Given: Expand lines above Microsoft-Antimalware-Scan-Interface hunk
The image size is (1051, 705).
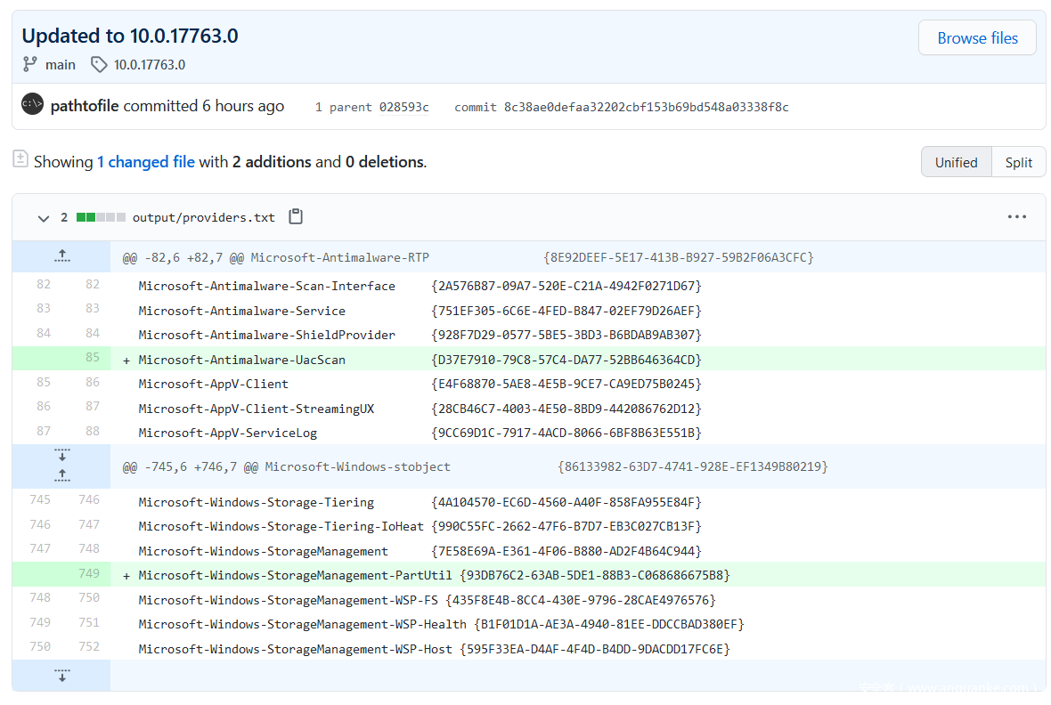Looking at the screenshot, I should (61, 256).
